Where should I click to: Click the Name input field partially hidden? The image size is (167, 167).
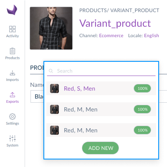tap(37, 96)
